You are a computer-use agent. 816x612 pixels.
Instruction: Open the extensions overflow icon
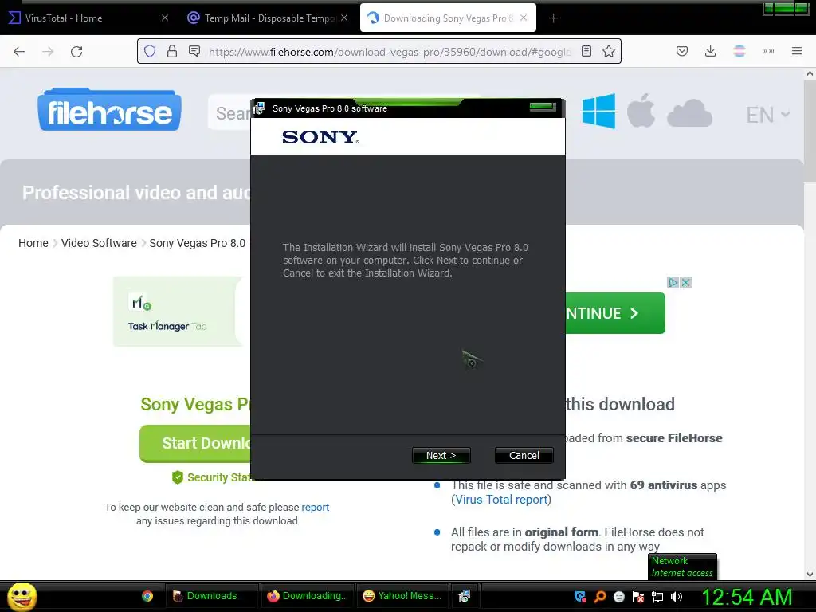(x=768, y=51)
